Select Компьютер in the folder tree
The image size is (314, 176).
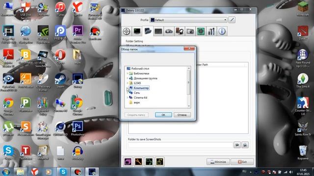141,88
